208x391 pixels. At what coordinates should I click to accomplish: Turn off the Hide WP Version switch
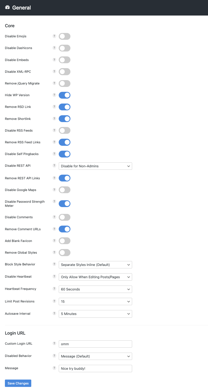[64, 95]
